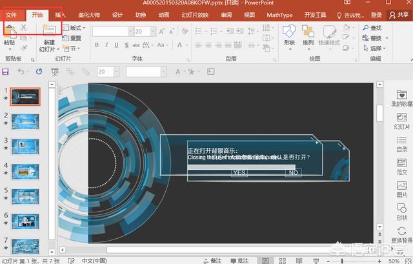This screenshot has height=264, width=413.
Task: Open quick toolbar font size dropdown showing 20
Action: pyautogui.click(x=116, y=72)
